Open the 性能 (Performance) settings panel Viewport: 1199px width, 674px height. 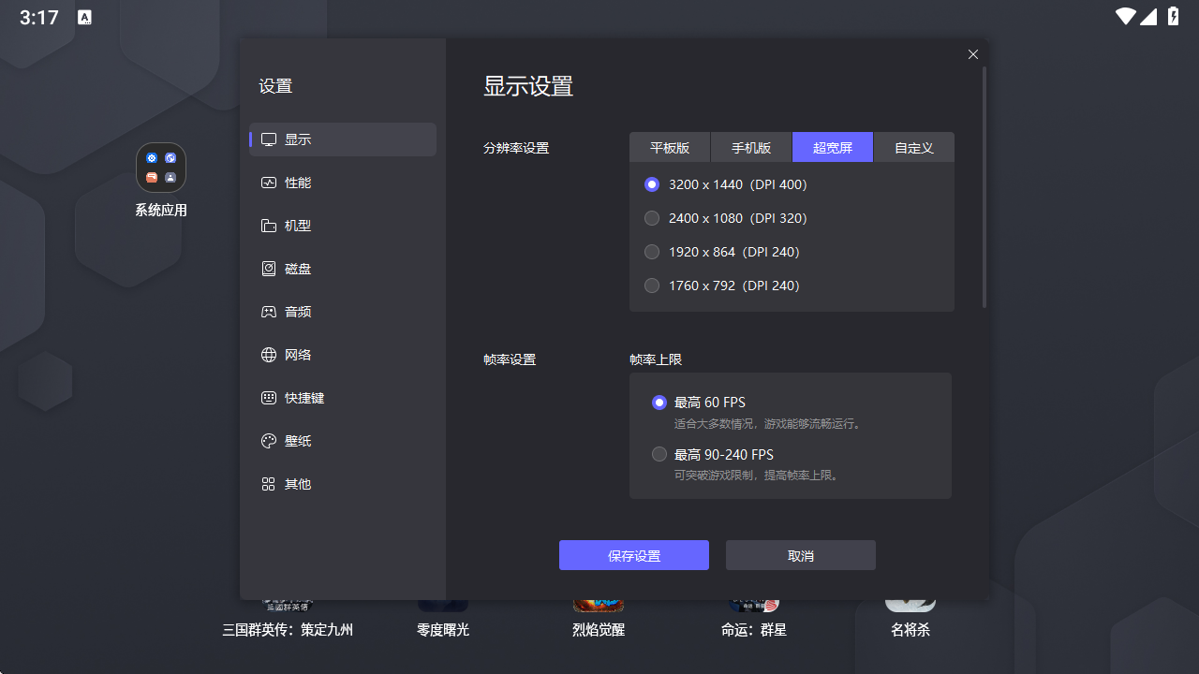(x=296, y=183)
